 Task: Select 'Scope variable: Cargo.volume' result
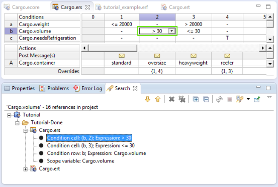[x=80, y=161]
